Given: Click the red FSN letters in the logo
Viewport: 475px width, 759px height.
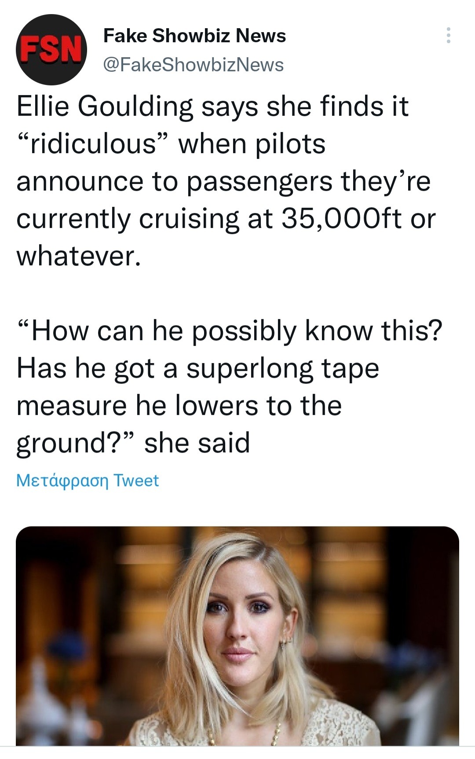Looking at the screenshot, I should (x=51, y=49).
